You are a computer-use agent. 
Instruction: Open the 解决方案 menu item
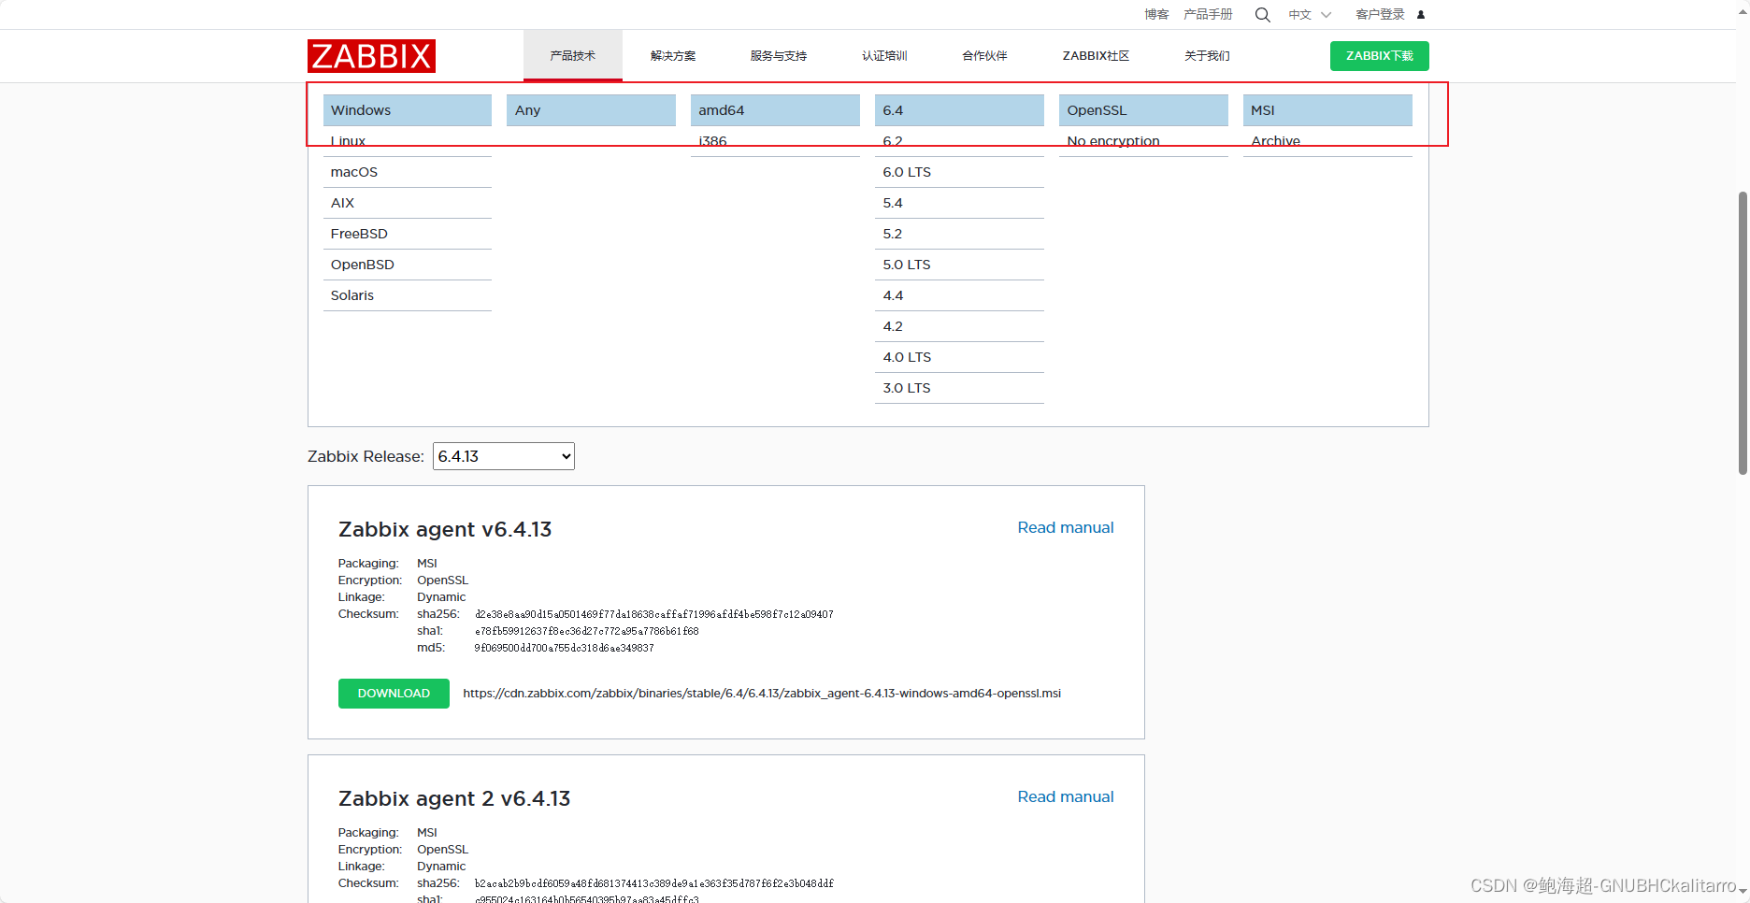pos(673,56)
